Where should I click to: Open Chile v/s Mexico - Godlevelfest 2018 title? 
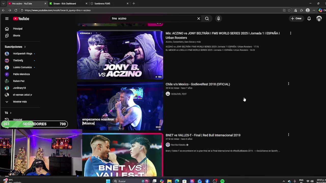click(x=198, y=84)
